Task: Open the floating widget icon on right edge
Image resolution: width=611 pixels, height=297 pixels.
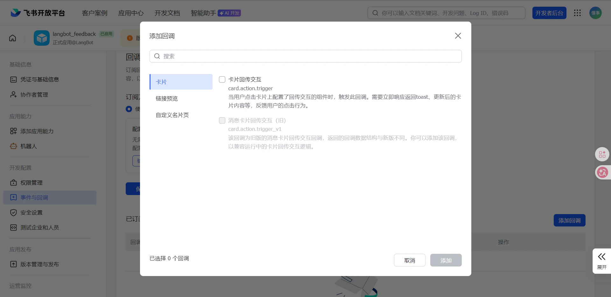Action: click(602, 154)
